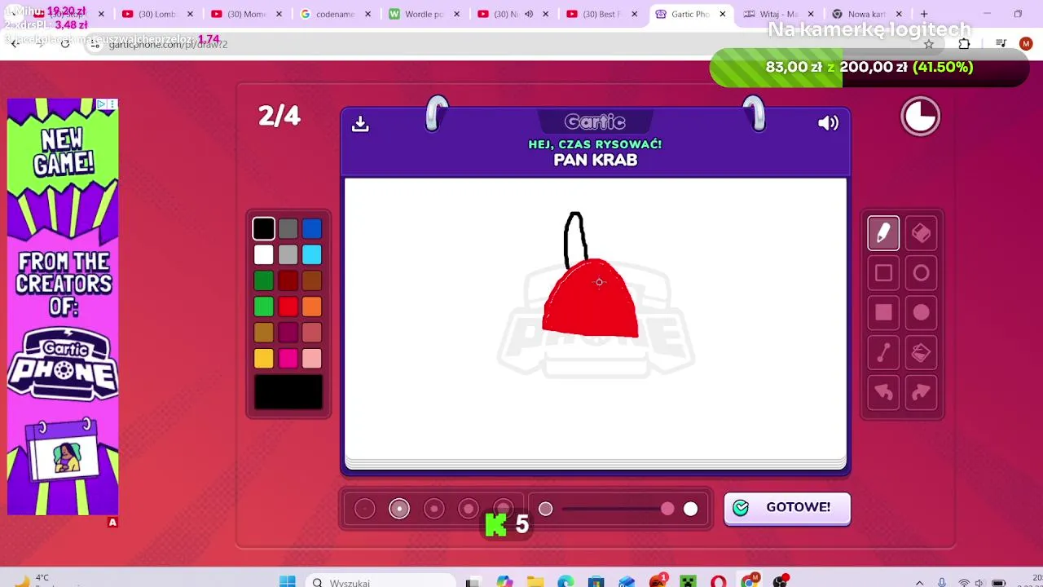Viewport: 1043px width, 587px height.
Task: Close the Witaj browser tab
Action: (811, 14)
